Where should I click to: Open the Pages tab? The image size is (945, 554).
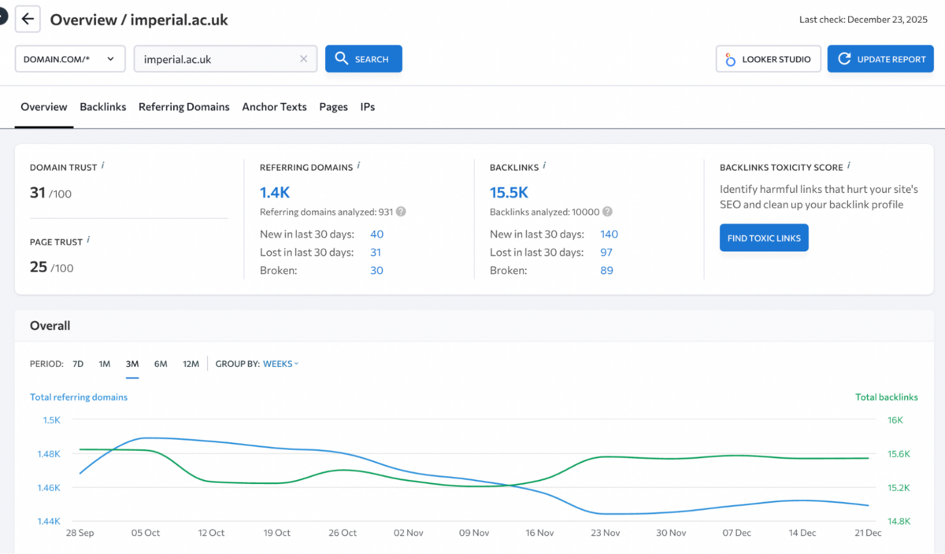(x=333, y=107)
